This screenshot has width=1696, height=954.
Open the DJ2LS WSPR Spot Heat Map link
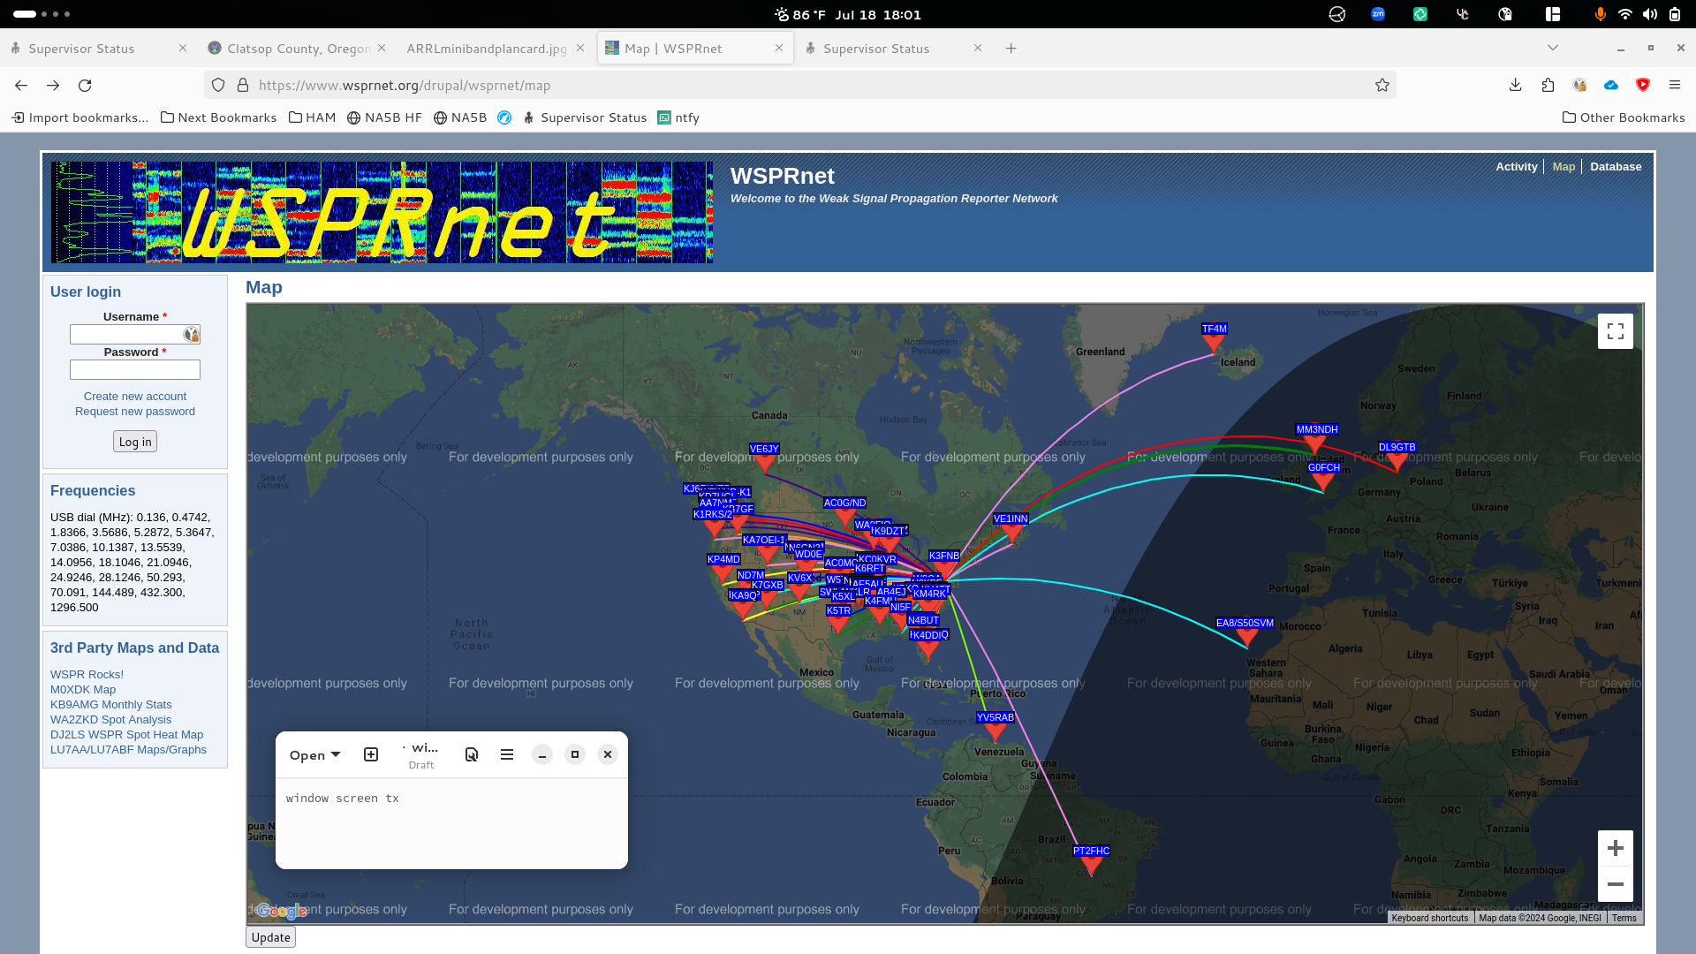[126, 735]
